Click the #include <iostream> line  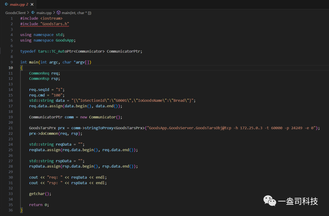(x=41, y=19)
